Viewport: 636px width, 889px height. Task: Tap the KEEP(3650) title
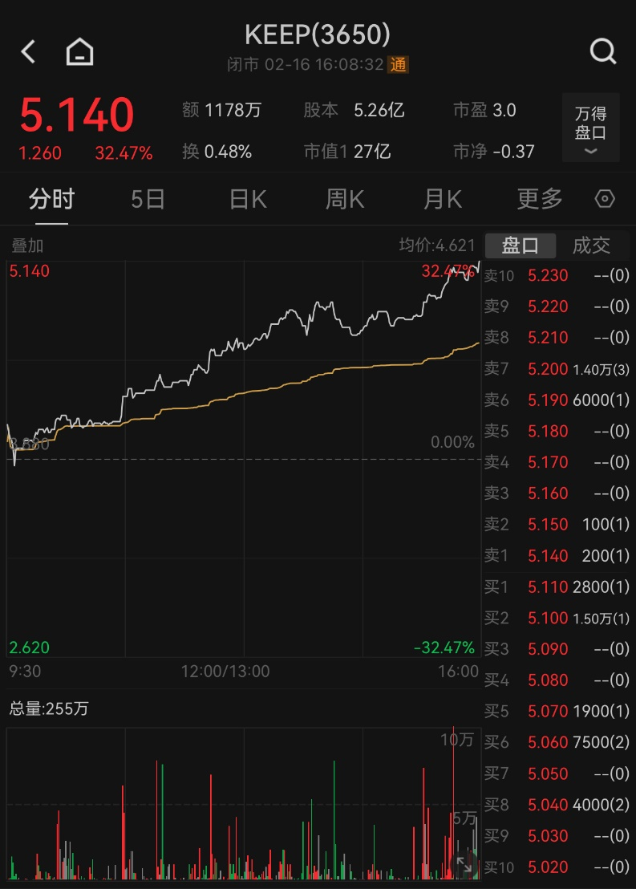318,35
